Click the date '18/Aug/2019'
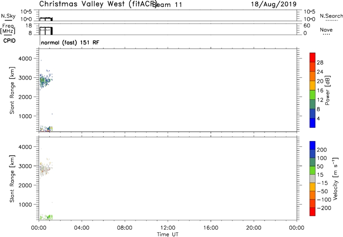 point(274,4)
